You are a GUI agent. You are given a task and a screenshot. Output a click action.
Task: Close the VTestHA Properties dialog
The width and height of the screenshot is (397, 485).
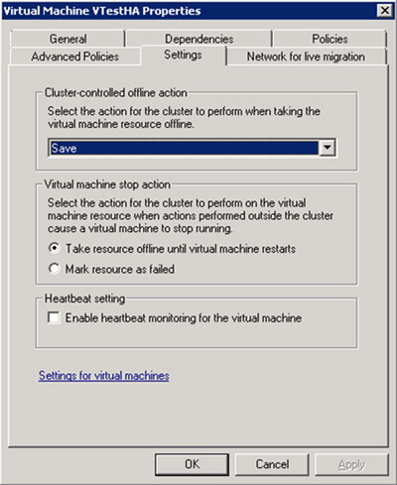coord(385,11)
